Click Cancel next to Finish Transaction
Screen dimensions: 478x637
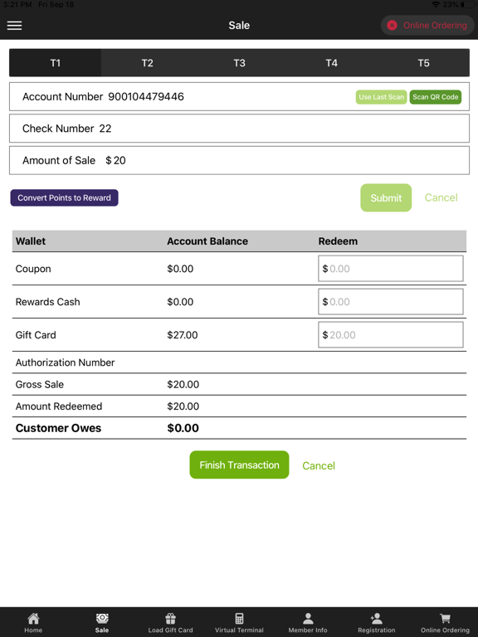319,465
